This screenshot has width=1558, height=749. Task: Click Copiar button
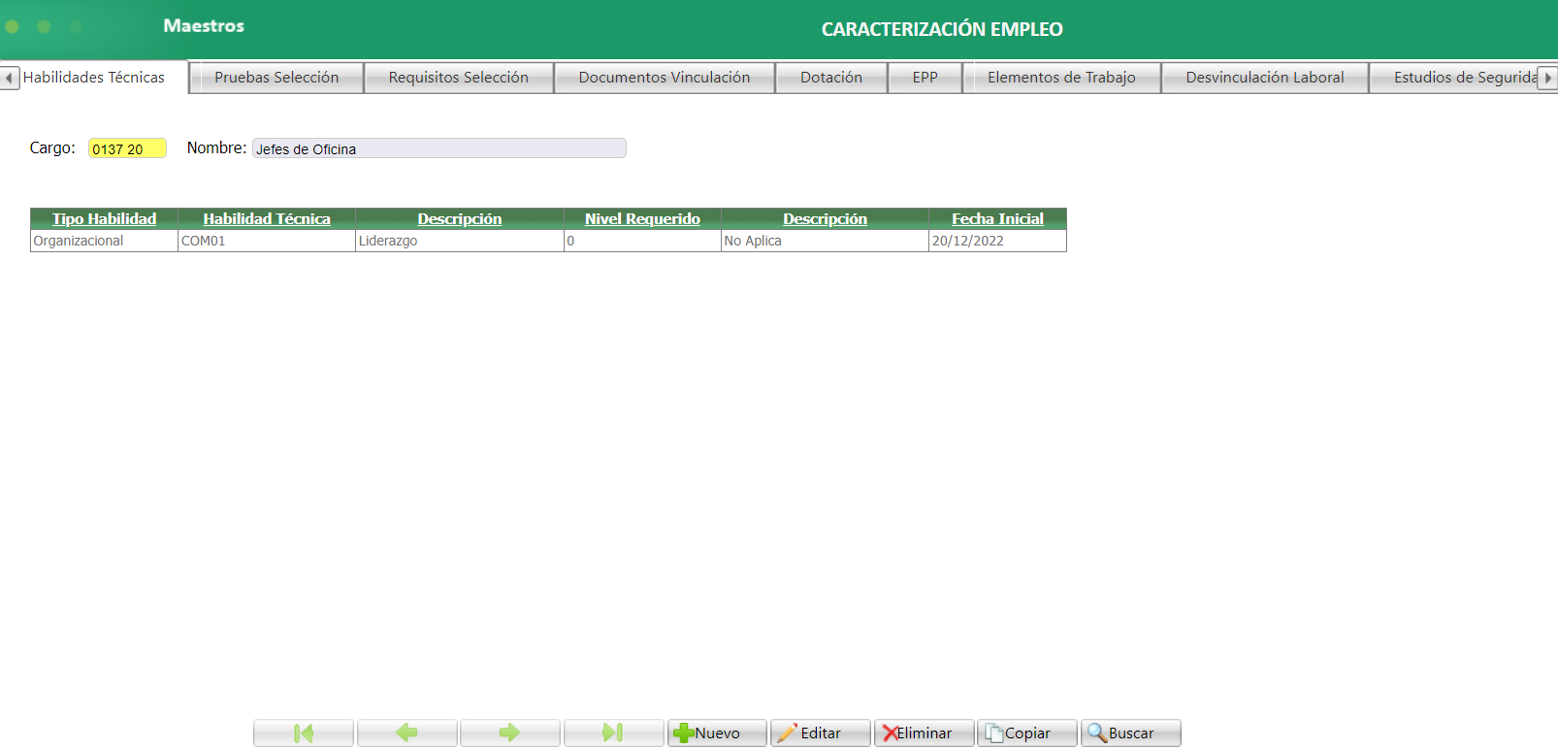(1026, 733)
